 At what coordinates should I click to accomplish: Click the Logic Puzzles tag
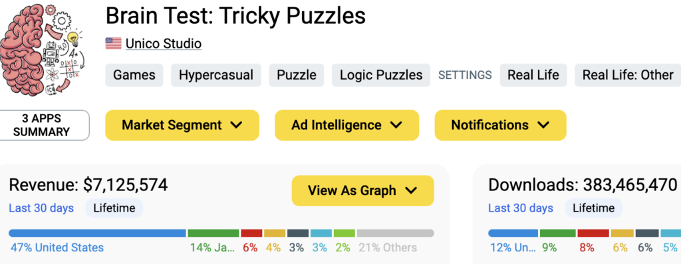click(x=381, y=75)
